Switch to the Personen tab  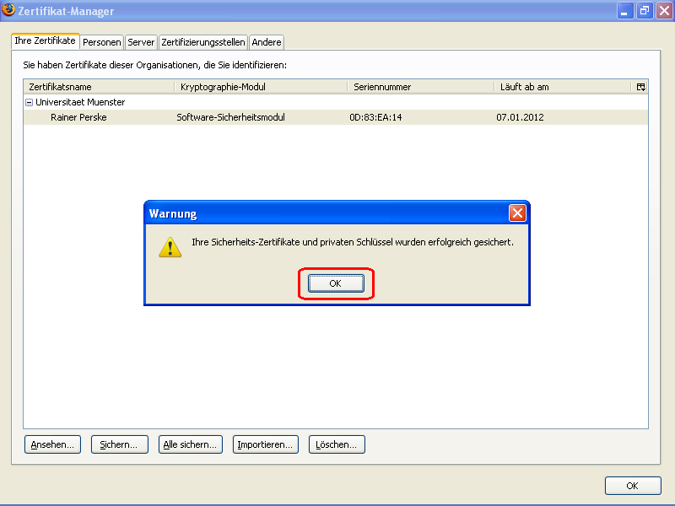point(101,41)
